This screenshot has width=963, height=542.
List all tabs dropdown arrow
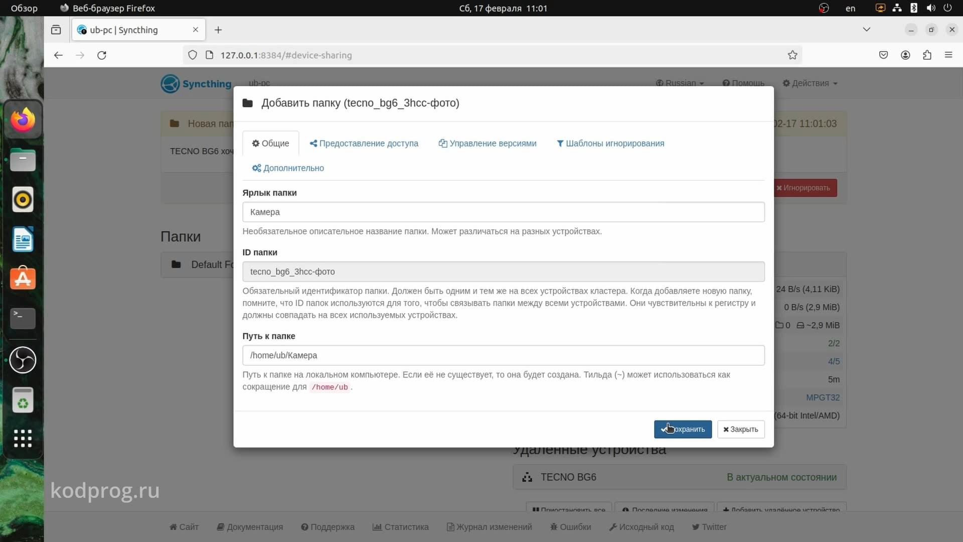866,30
